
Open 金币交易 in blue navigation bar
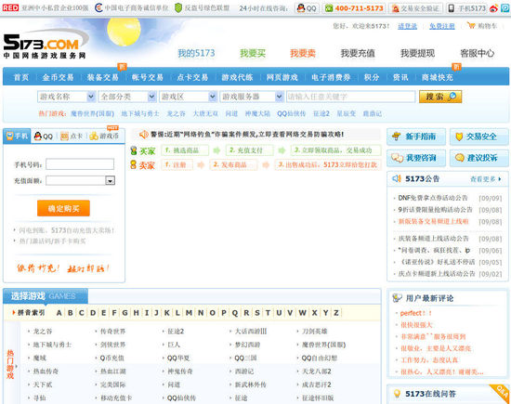click(x=58, y=77)
